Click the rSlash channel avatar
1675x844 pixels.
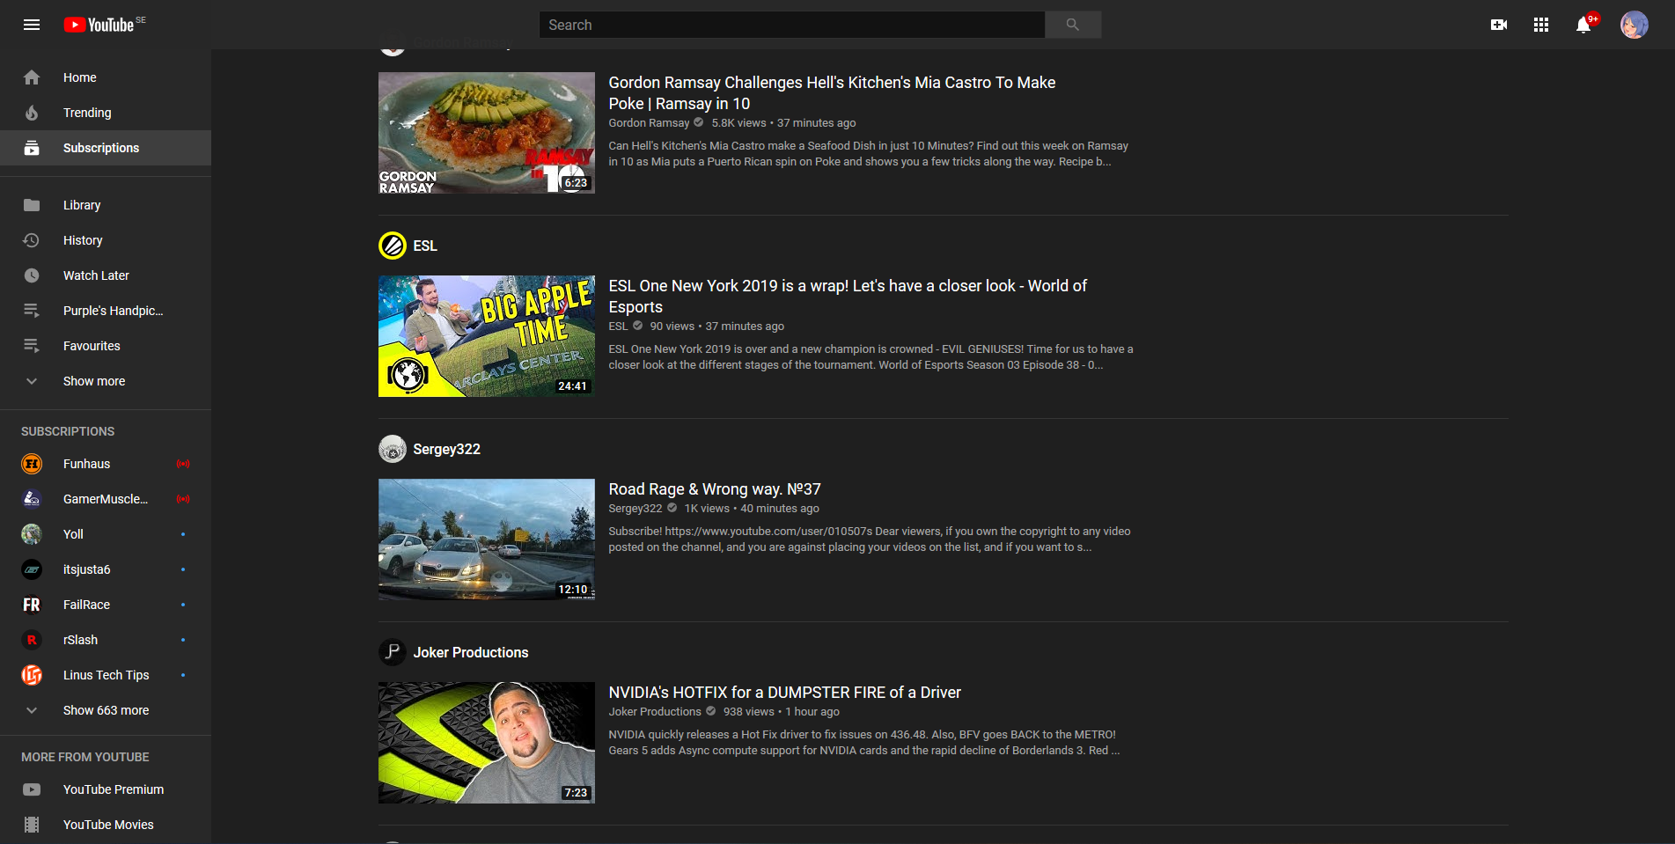click(32, 640)
